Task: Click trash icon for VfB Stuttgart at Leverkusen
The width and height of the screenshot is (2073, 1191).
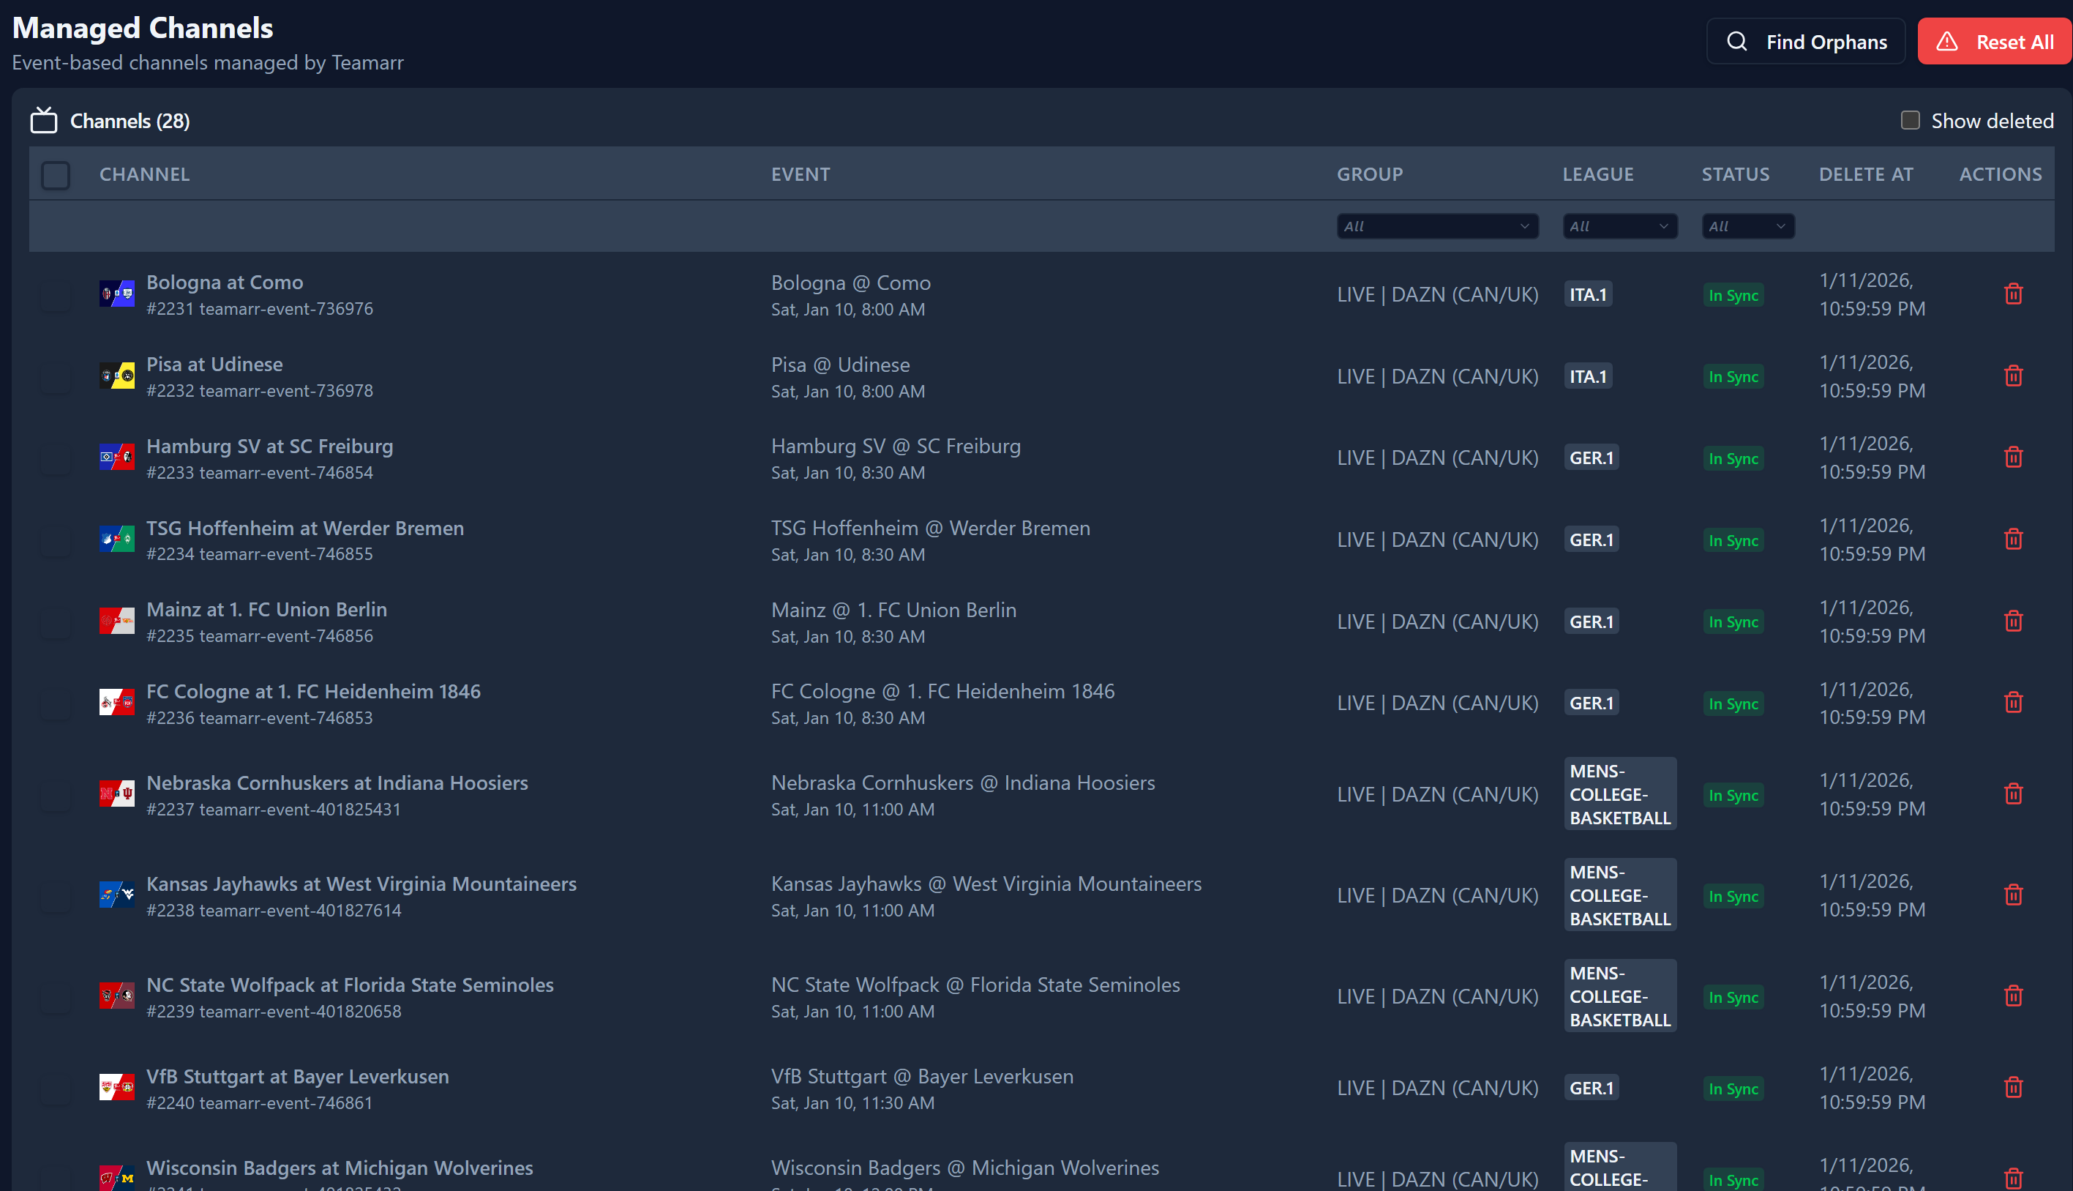Action: tap(2012, 1087)
